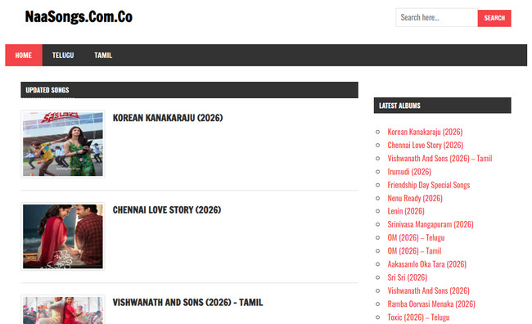Open the Irumudi (2026) album link
The height and width of the screenshot is (324, 532).
[x=409, y=172]
